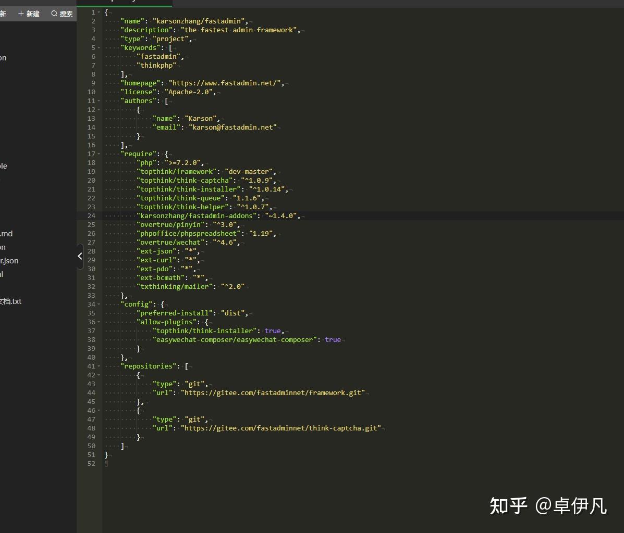Image resolution: width=624 pixels, height=533 pixels.
Task: Click the gitee framework.git repository URL
Action: coord(273,392)
